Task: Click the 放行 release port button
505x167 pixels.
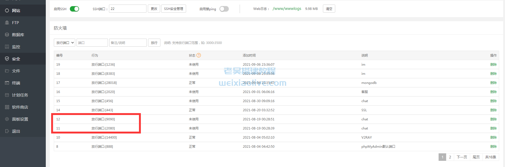Action: coord(154,43)
